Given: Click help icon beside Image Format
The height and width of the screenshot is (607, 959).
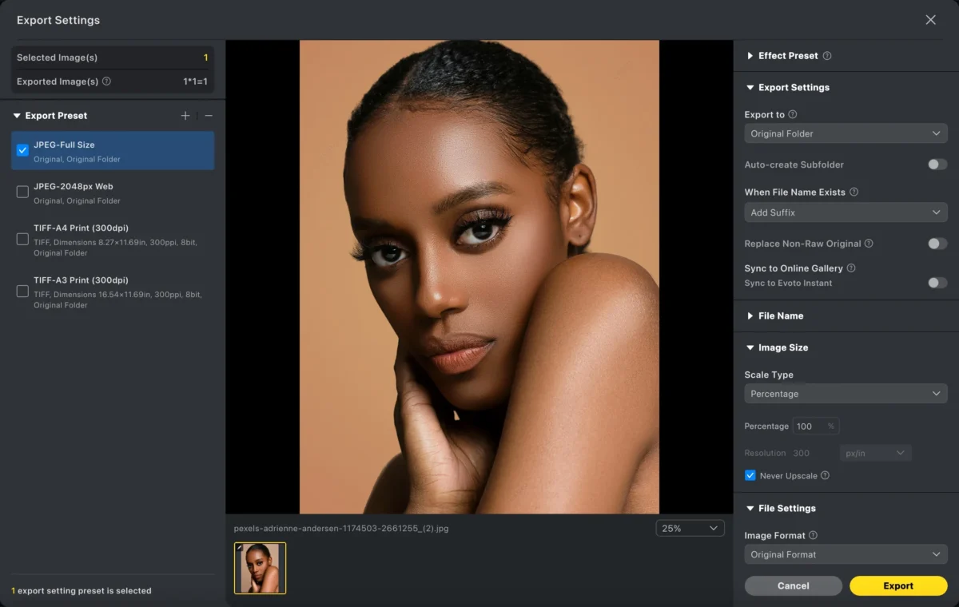Looking at the screenshot, I should pyautogui.click(x=813, y=536).
